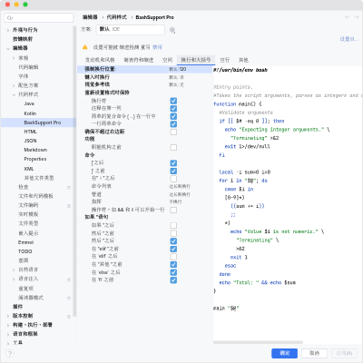Click the preview horizontal scrollbar
Screen dimensions: 363x363
[x=258, y=342]
